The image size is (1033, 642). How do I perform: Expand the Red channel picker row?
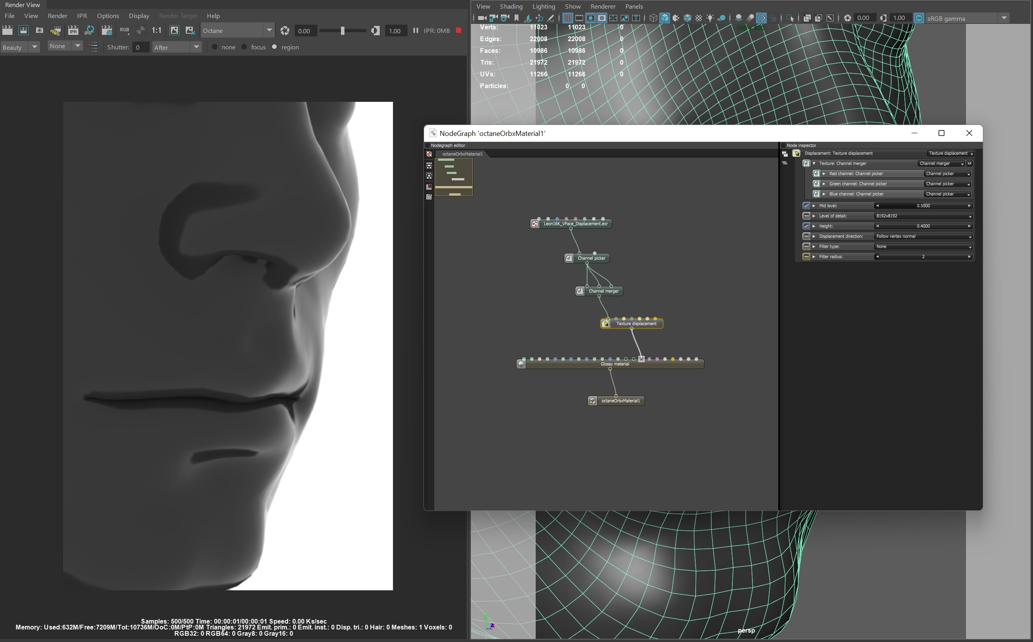point(824,174)
